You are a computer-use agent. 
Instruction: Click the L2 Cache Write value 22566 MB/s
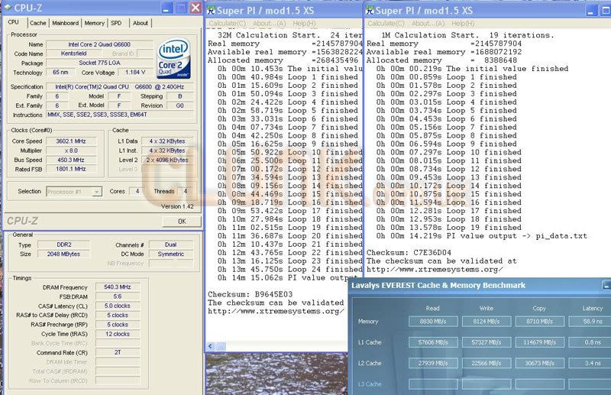point(487,363)
